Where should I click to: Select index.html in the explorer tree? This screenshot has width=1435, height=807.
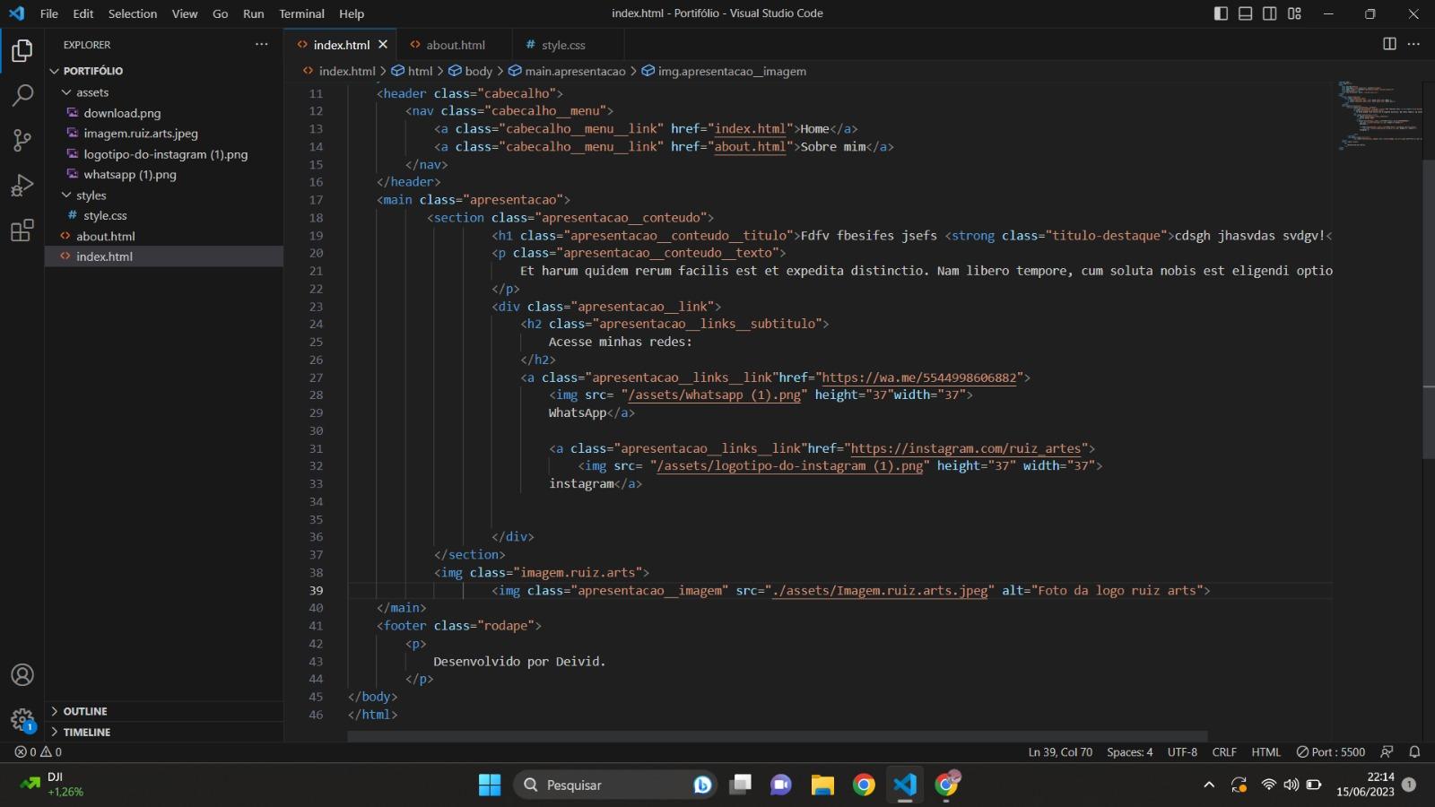[x=164, y=256]
